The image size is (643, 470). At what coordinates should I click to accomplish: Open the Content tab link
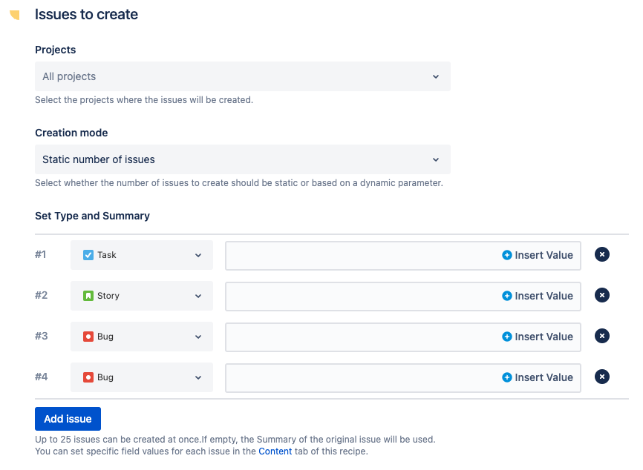coord(275,451)
